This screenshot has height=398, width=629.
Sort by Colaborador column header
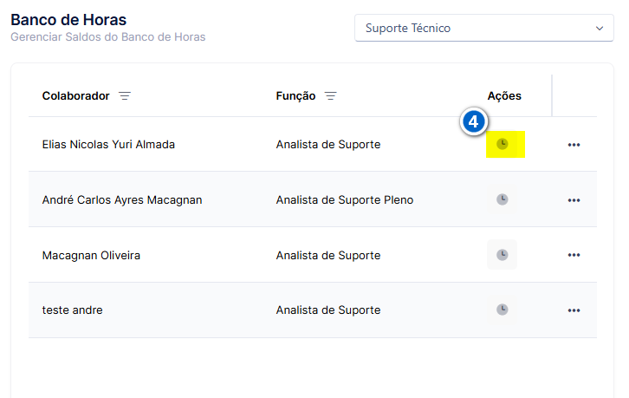point(76,96)
